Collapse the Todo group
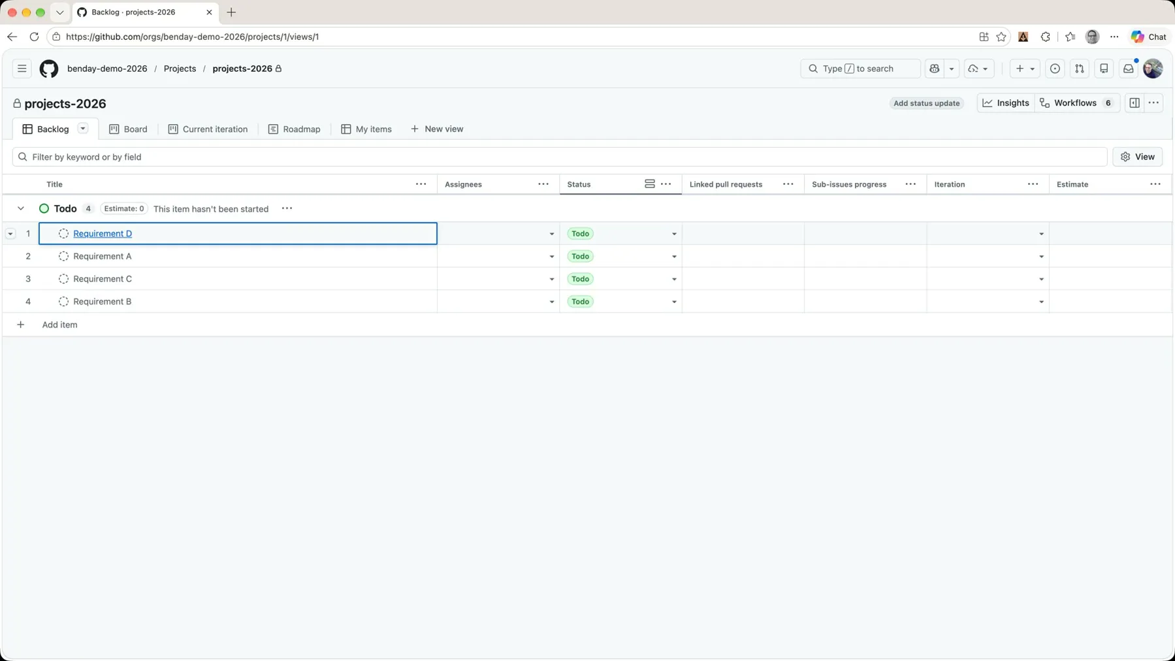The image size is (1175, 661). pos(21,209)
